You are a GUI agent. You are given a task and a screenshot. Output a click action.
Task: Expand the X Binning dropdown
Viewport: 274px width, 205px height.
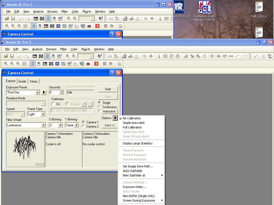tap(60, 125)
